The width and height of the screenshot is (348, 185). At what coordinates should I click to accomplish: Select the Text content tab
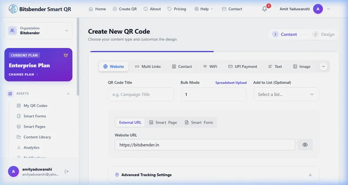point(275,67)
